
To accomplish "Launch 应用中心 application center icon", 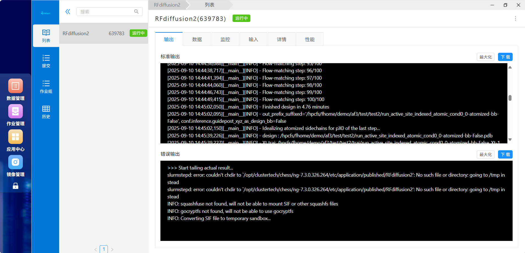I will 15,137.
